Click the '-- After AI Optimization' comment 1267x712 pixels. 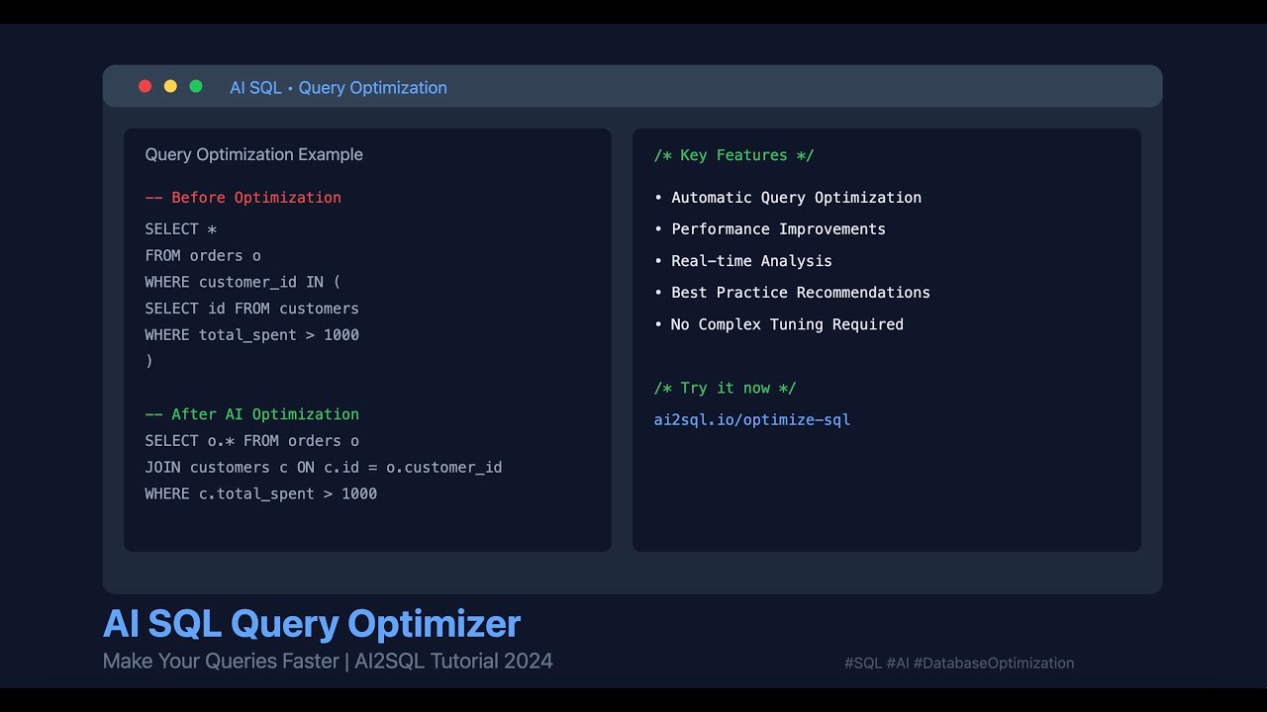click(x=252, y=414)
